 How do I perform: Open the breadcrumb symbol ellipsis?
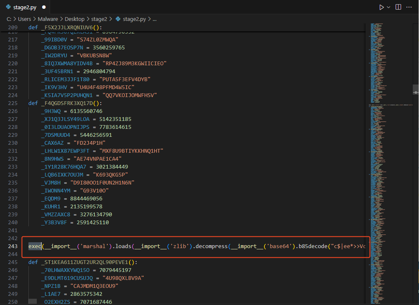[x=155, y=20]
